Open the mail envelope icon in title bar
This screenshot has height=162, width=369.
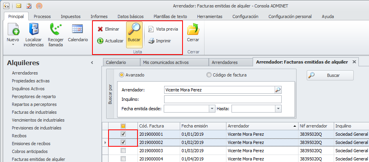point(19,5)
